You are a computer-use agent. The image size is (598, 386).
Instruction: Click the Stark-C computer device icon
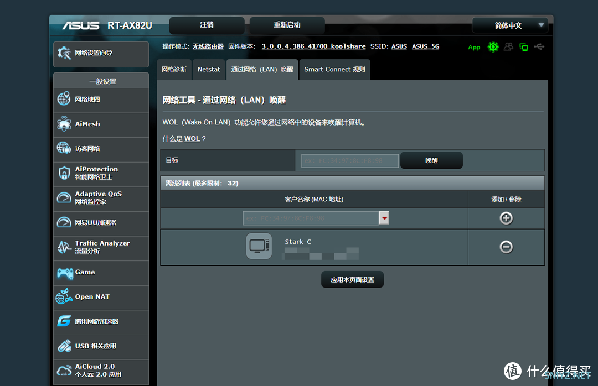coord(259,246)
